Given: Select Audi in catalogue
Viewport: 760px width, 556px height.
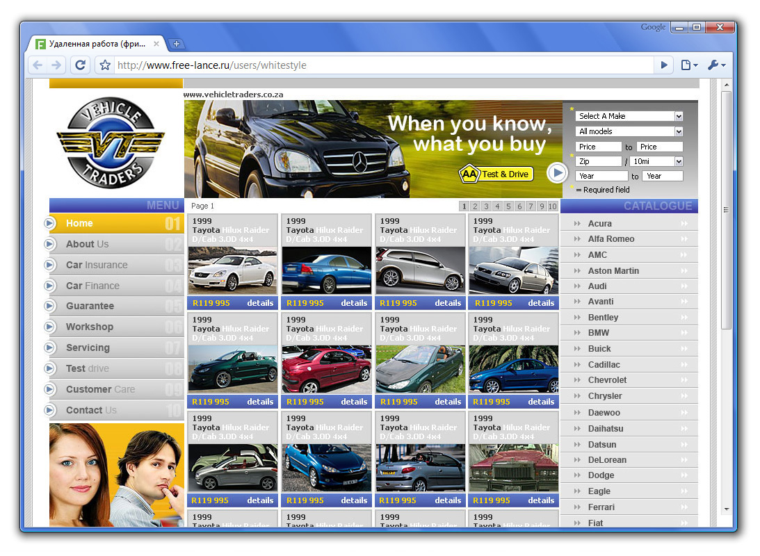Looking at the screenshot, I should (597, 286).
